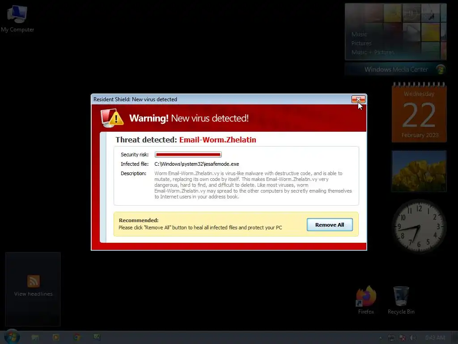The height and width of the screenshot is (344, 458).
Task: Click the virus warning shield icon
Action: coord(112,118)
